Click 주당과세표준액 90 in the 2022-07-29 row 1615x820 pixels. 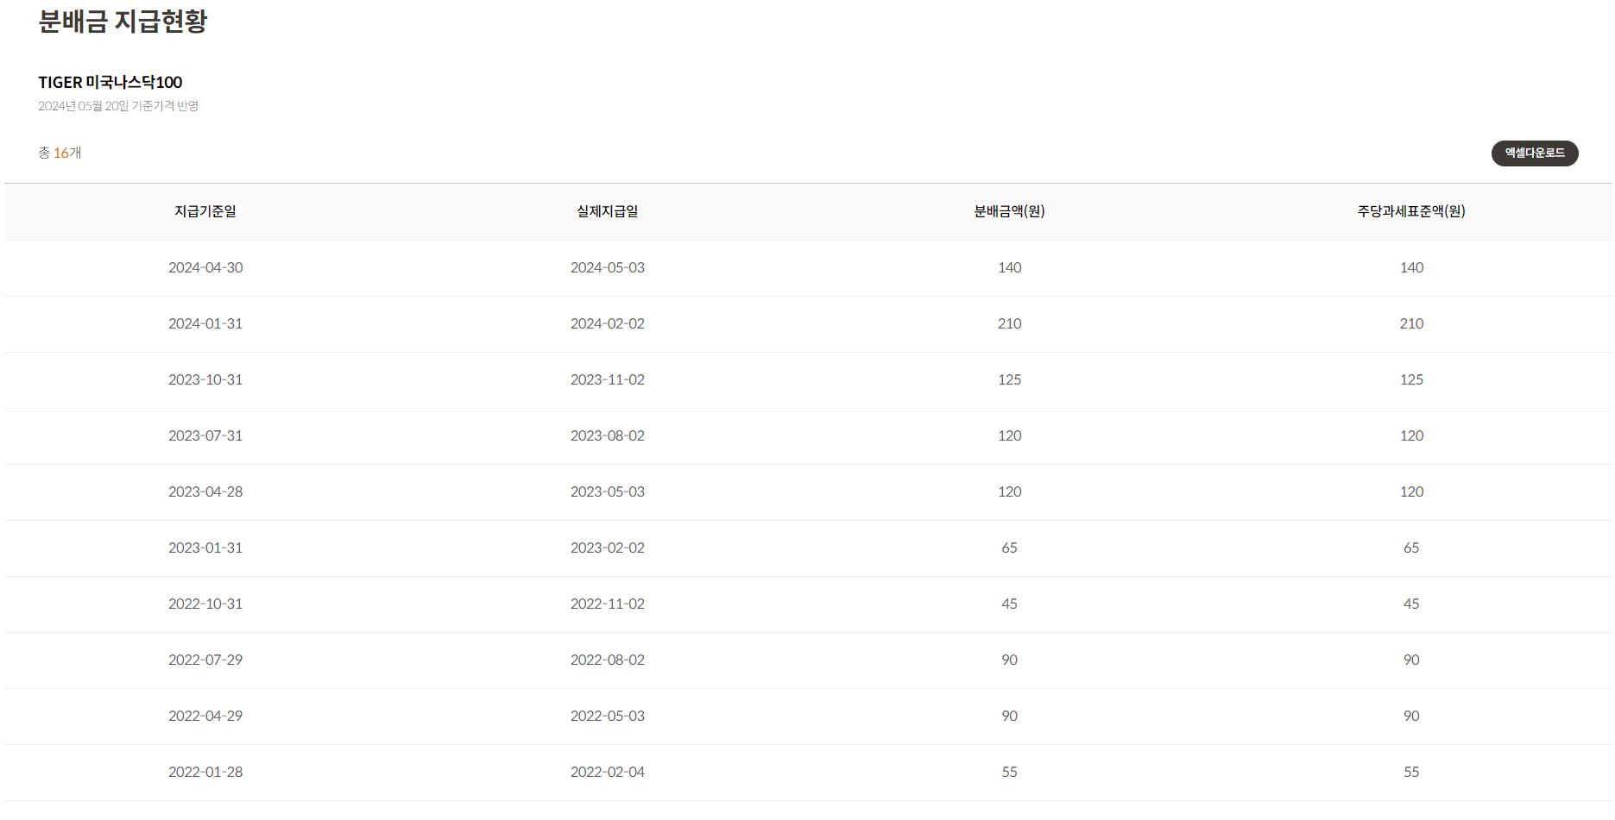1411,660
